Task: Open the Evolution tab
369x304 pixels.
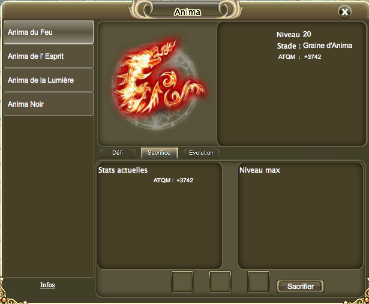Action: coord(201,153)
